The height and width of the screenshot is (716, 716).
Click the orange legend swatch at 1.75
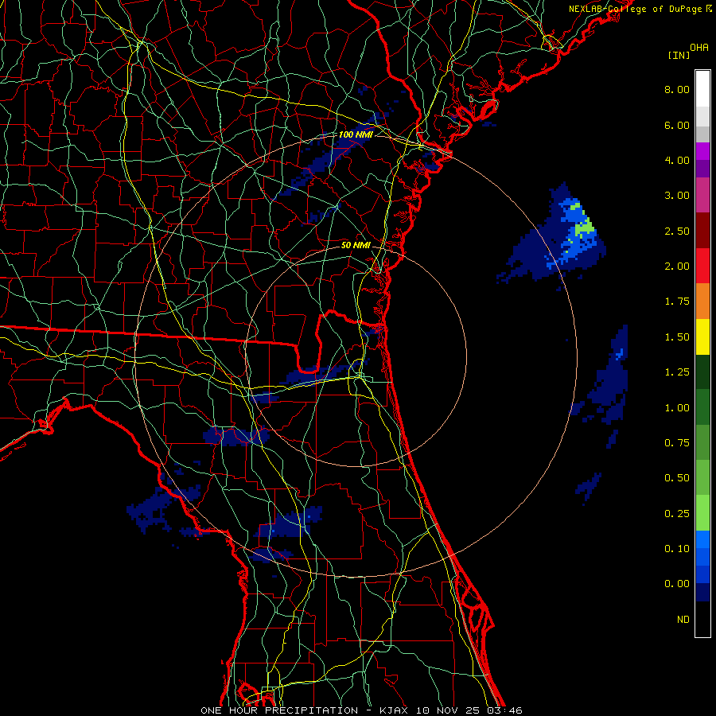point(702,302)
